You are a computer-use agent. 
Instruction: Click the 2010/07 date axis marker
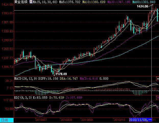click(41, 120)
